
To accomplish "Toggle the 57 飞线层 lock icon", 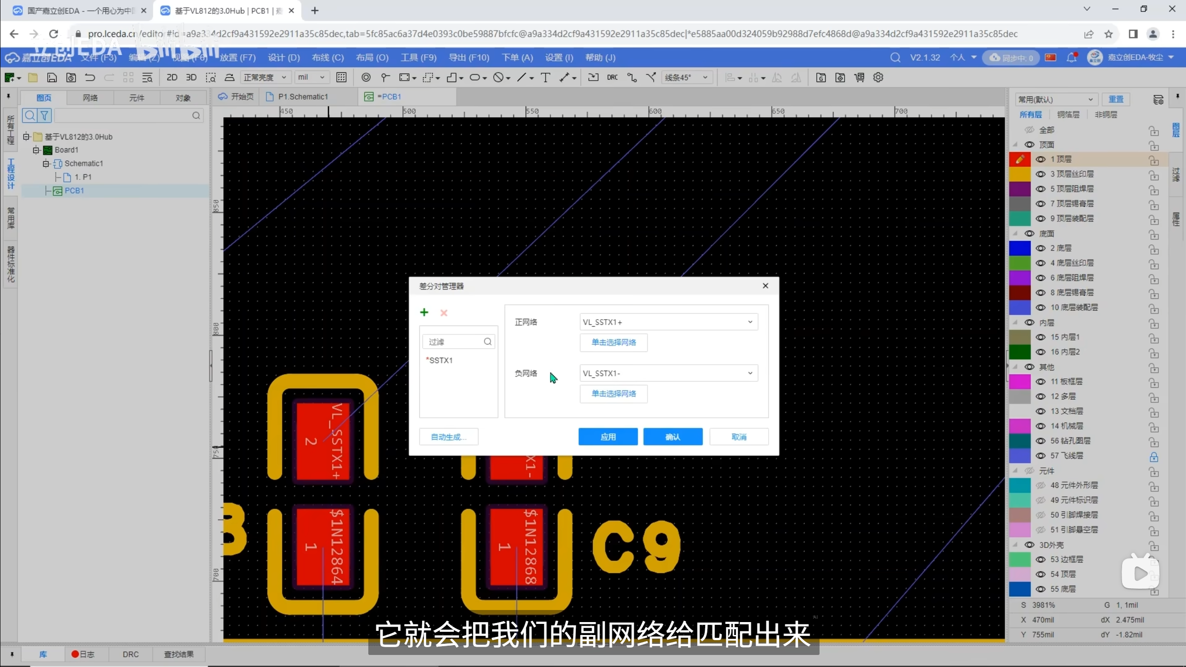I will point(1154,456).
